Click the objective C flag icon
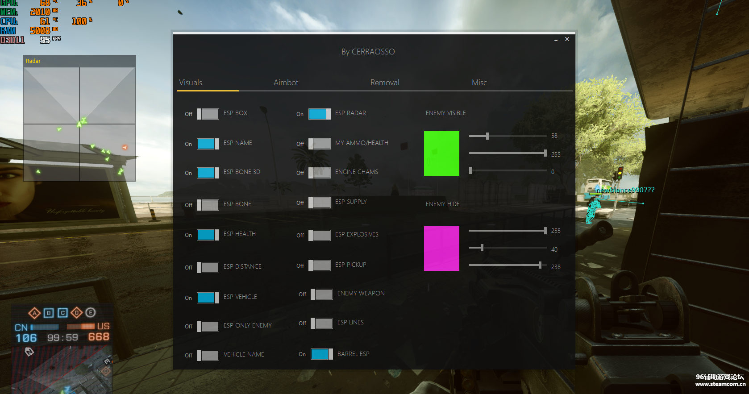The height and width of the screenshot is (394, 749). coord(63,313)
